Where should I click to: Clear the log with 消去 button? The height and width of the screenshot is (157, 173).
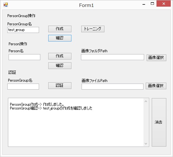(159, 122)
